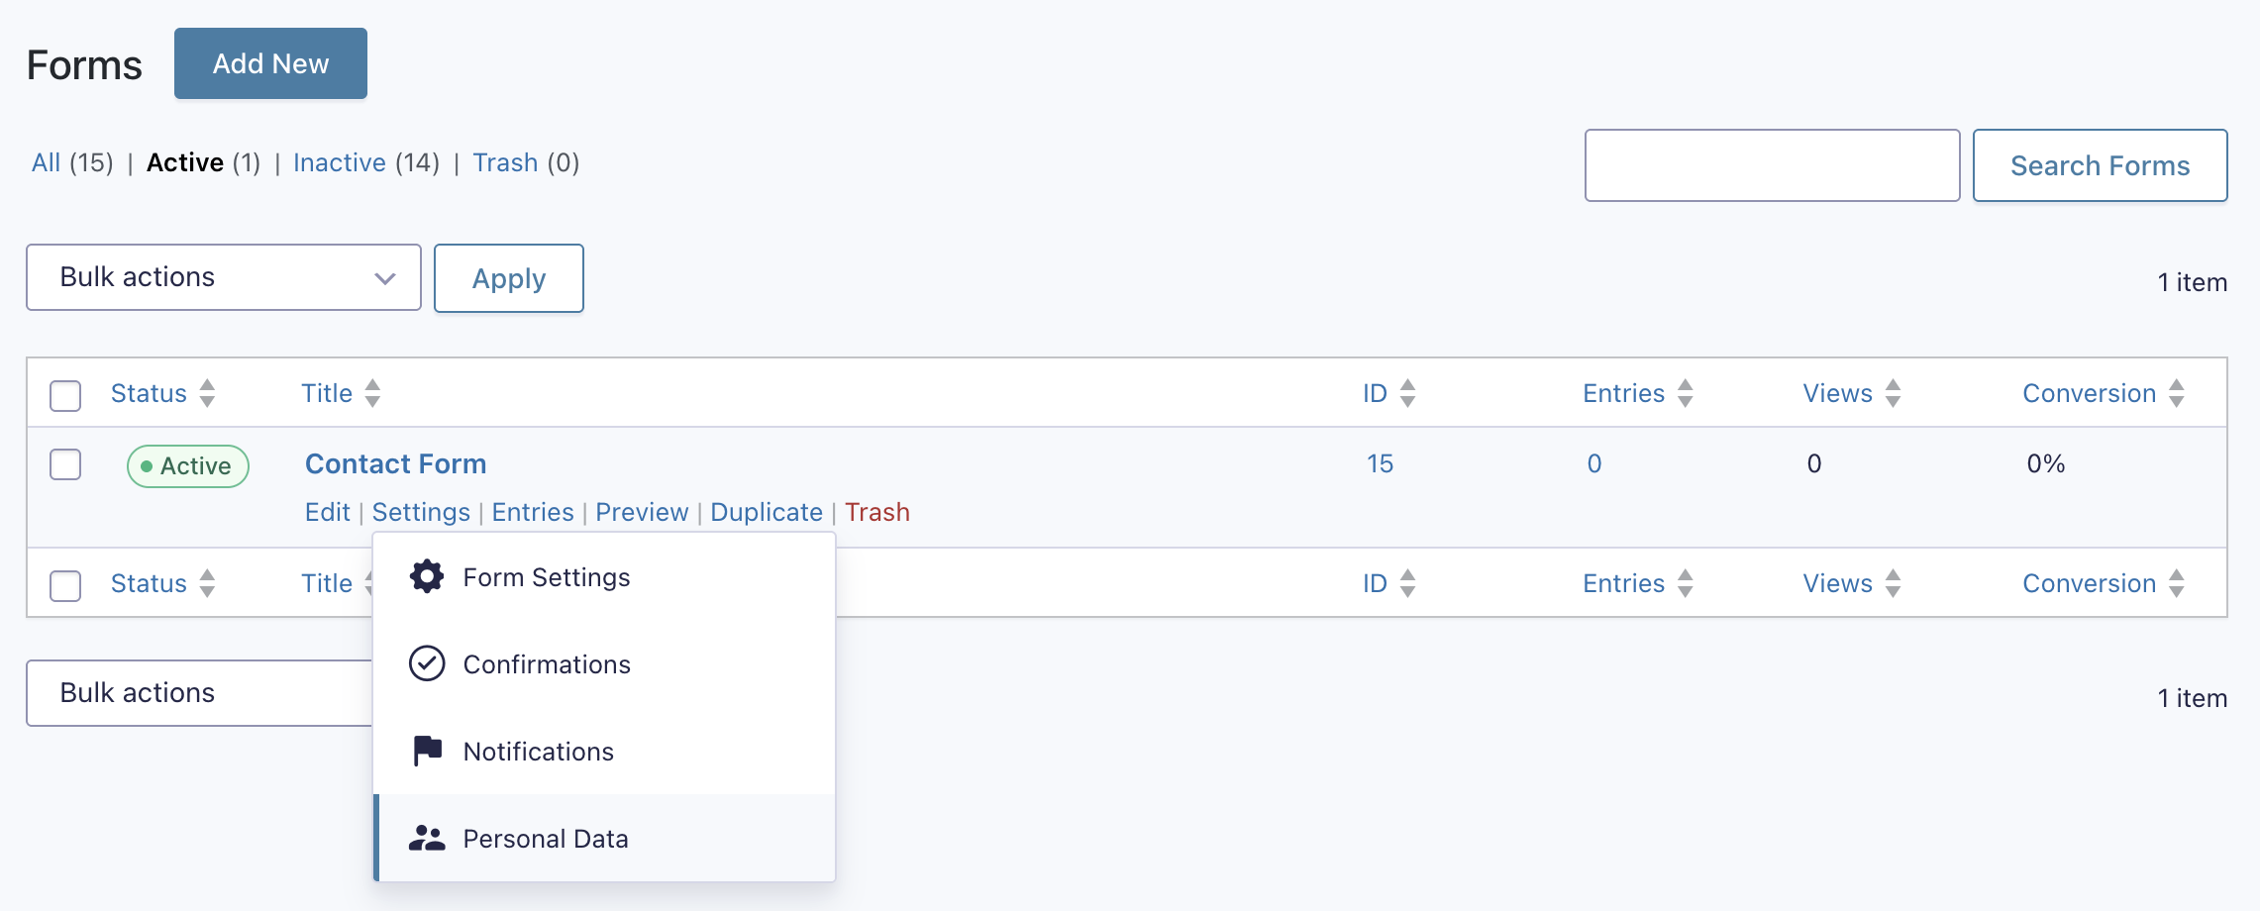Open the Contact Form title link

395,463
